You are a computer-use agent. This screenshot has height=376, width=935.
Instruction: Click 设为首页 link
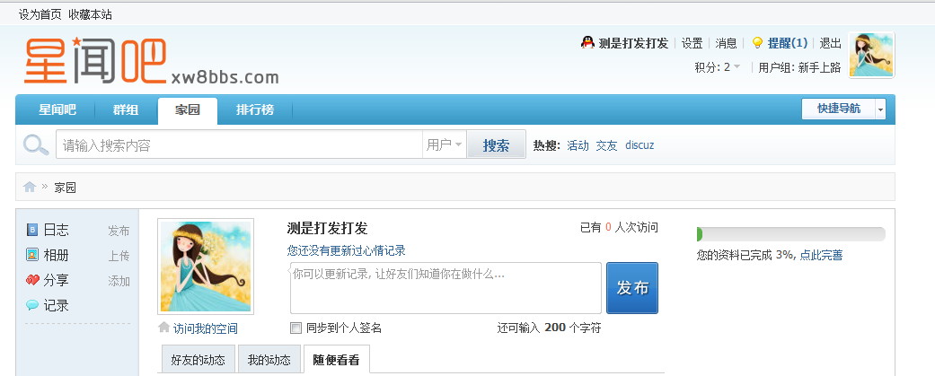pos(40,15)
